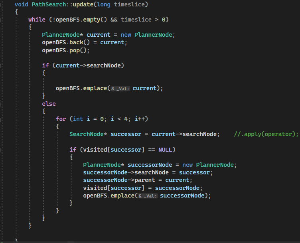The height and width of the screenshot is (243, 300).
Task: Click 'visited' in 'if (visited[successor] == NULL)'
Action: point(95,150)
